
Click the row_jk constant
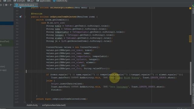[75, 65]
